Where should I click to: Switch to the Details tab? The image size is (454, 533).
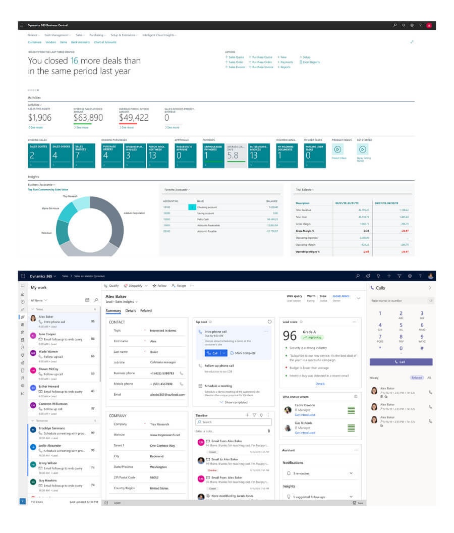coord(131,311)
